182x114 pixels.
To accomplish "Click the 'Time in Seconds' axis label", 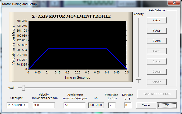I will [77, 77].
